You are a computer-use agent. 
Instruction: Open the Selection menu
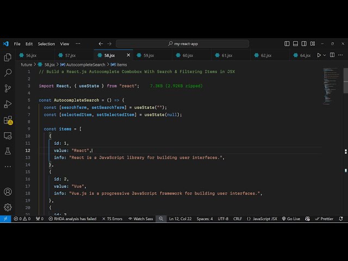[x=46, y=44]
